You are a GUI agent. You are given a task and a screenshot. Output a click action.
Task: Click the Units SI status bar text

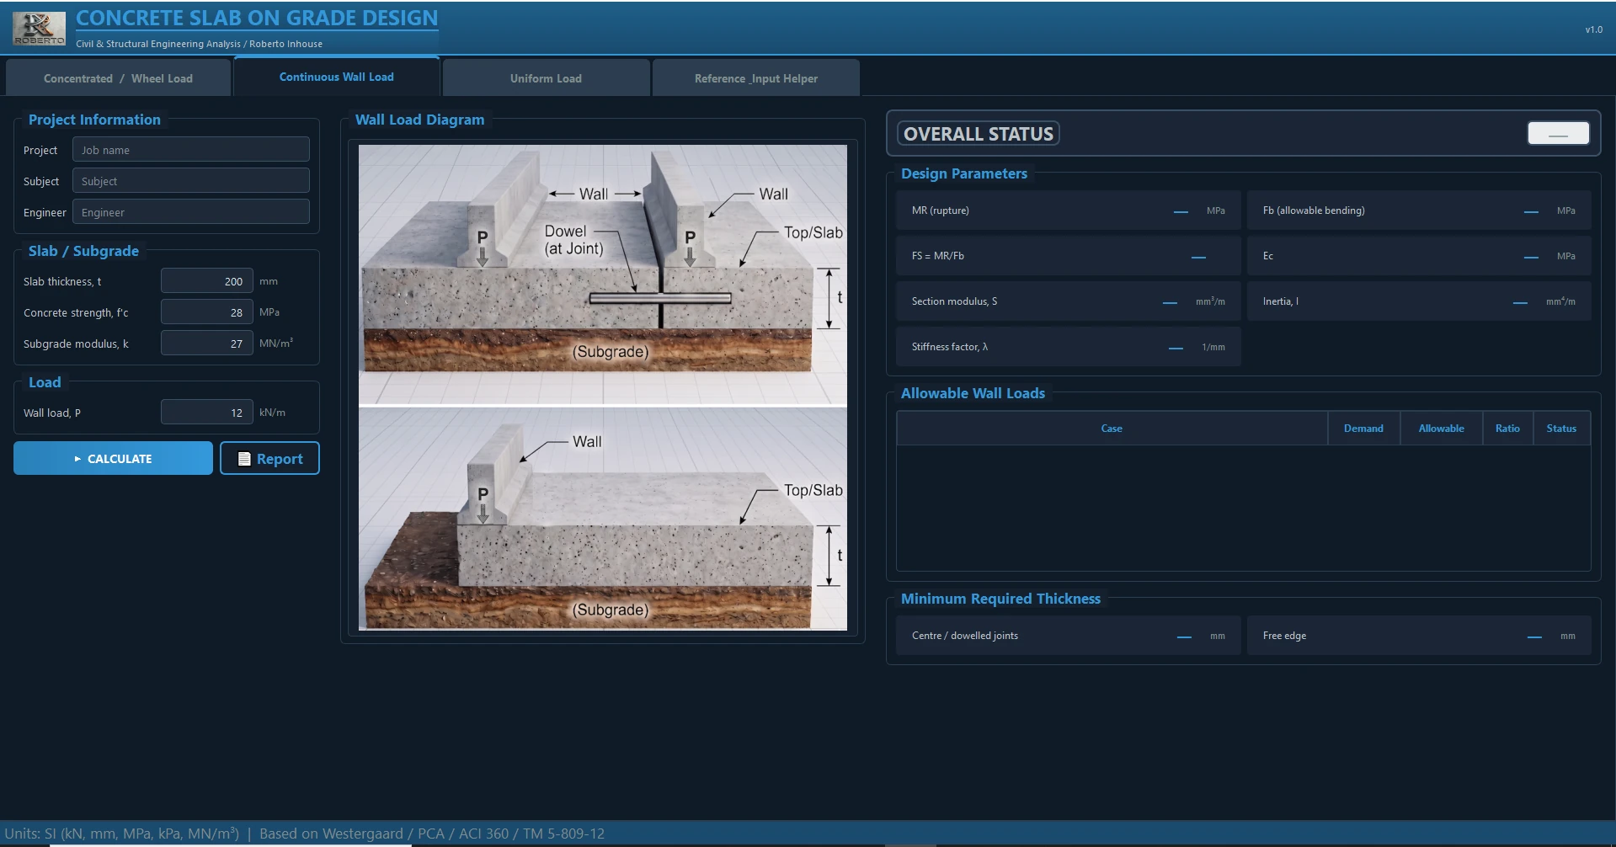304,834
